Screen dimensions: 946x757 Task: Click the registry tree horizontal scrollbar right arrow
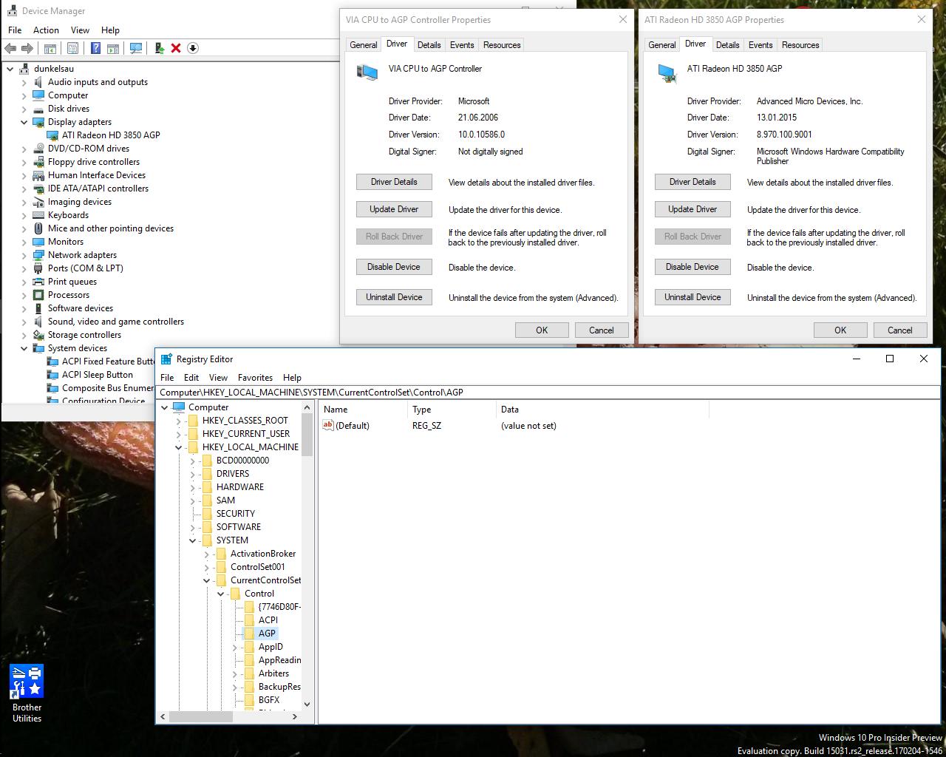[295, 716]
